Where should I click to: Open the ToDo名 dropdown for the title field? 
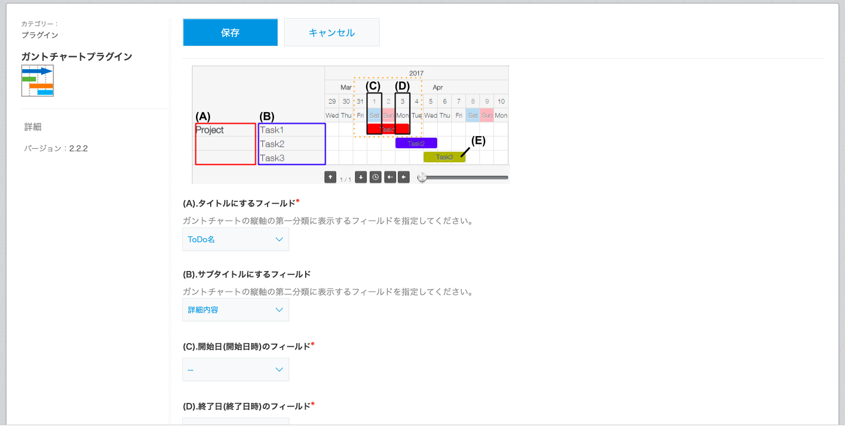pyautogui.click(x=235, y=239)
